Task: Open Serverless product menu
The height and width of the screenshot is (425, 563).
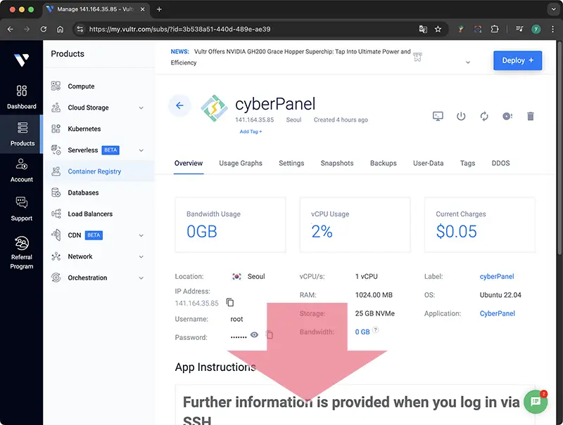Action: point(83,150)
